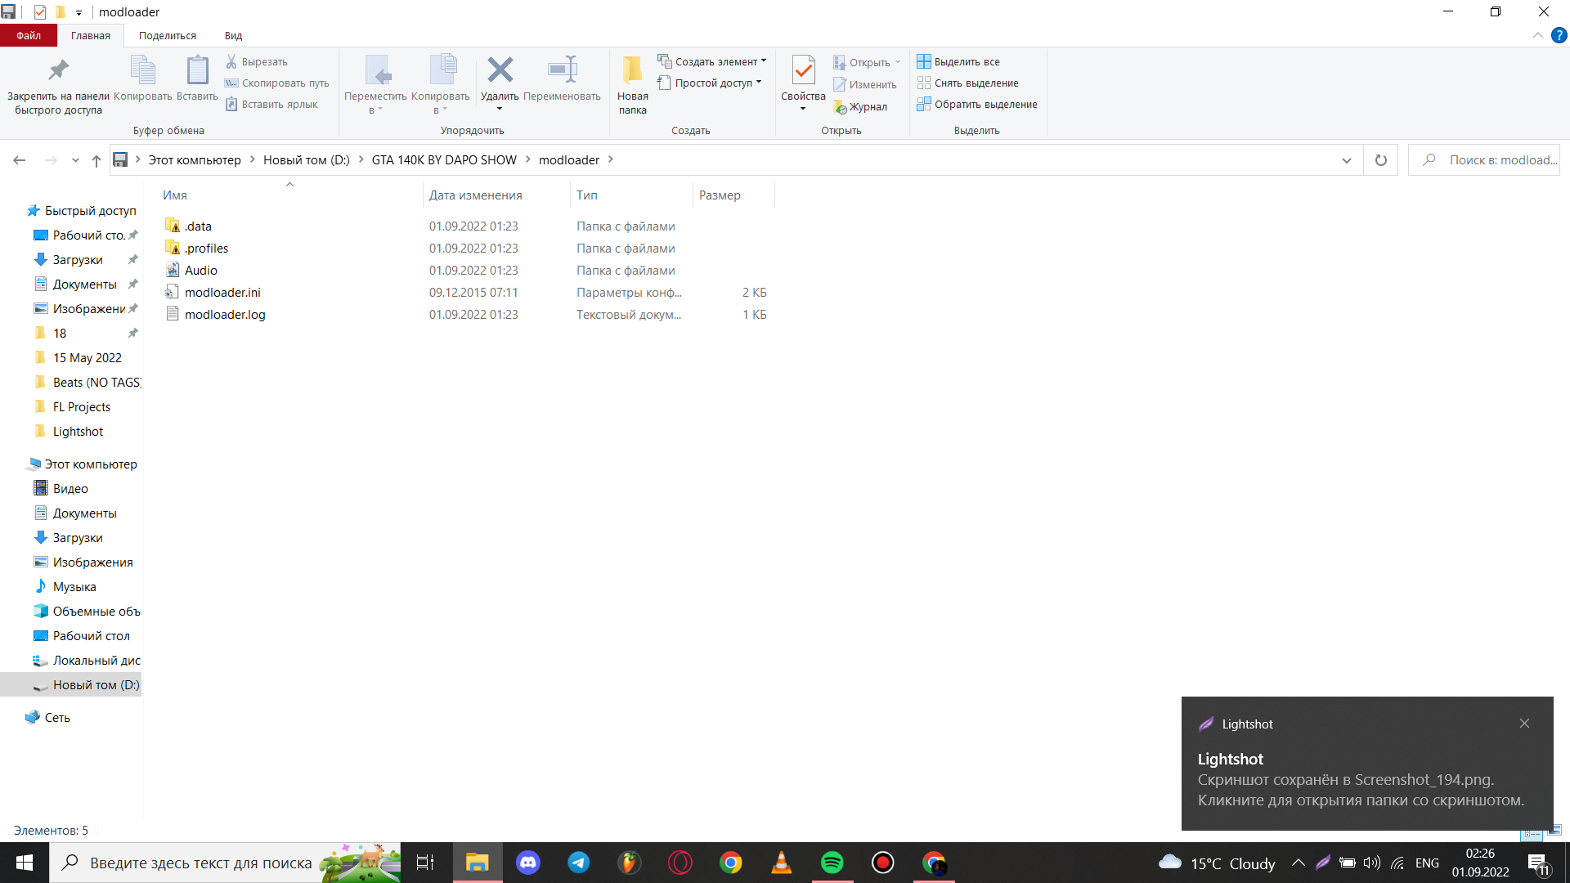1570x883 pixels.
Task: Switch to the Вид ribbon tab
Action: [233, 35]
